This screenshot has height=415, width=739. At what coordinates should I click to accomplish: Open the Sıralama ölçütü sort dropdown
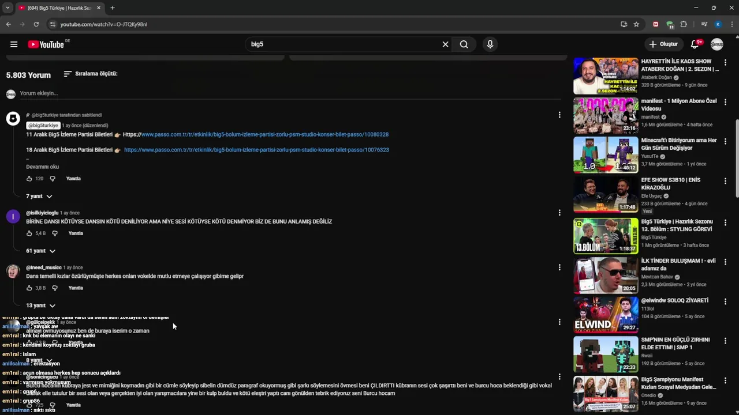pos(91,74)
